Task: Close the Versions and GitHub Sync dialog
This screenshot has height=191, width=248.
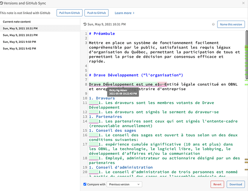Action: [x=243, y=3]
